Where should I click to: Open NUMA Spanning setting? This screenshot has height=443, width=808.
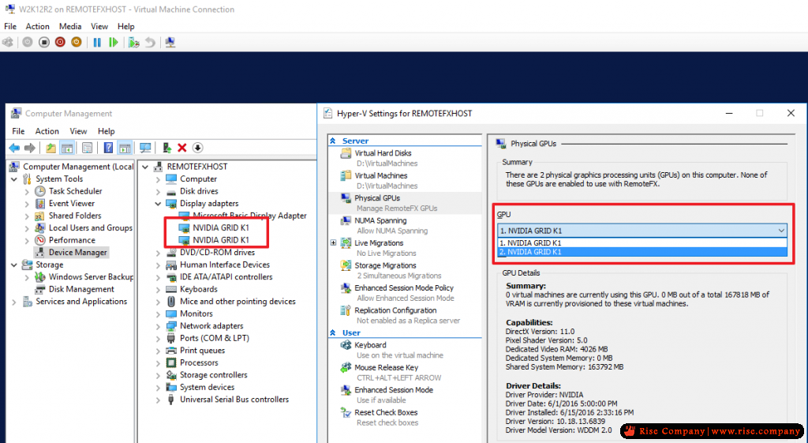tap(380, 221)
